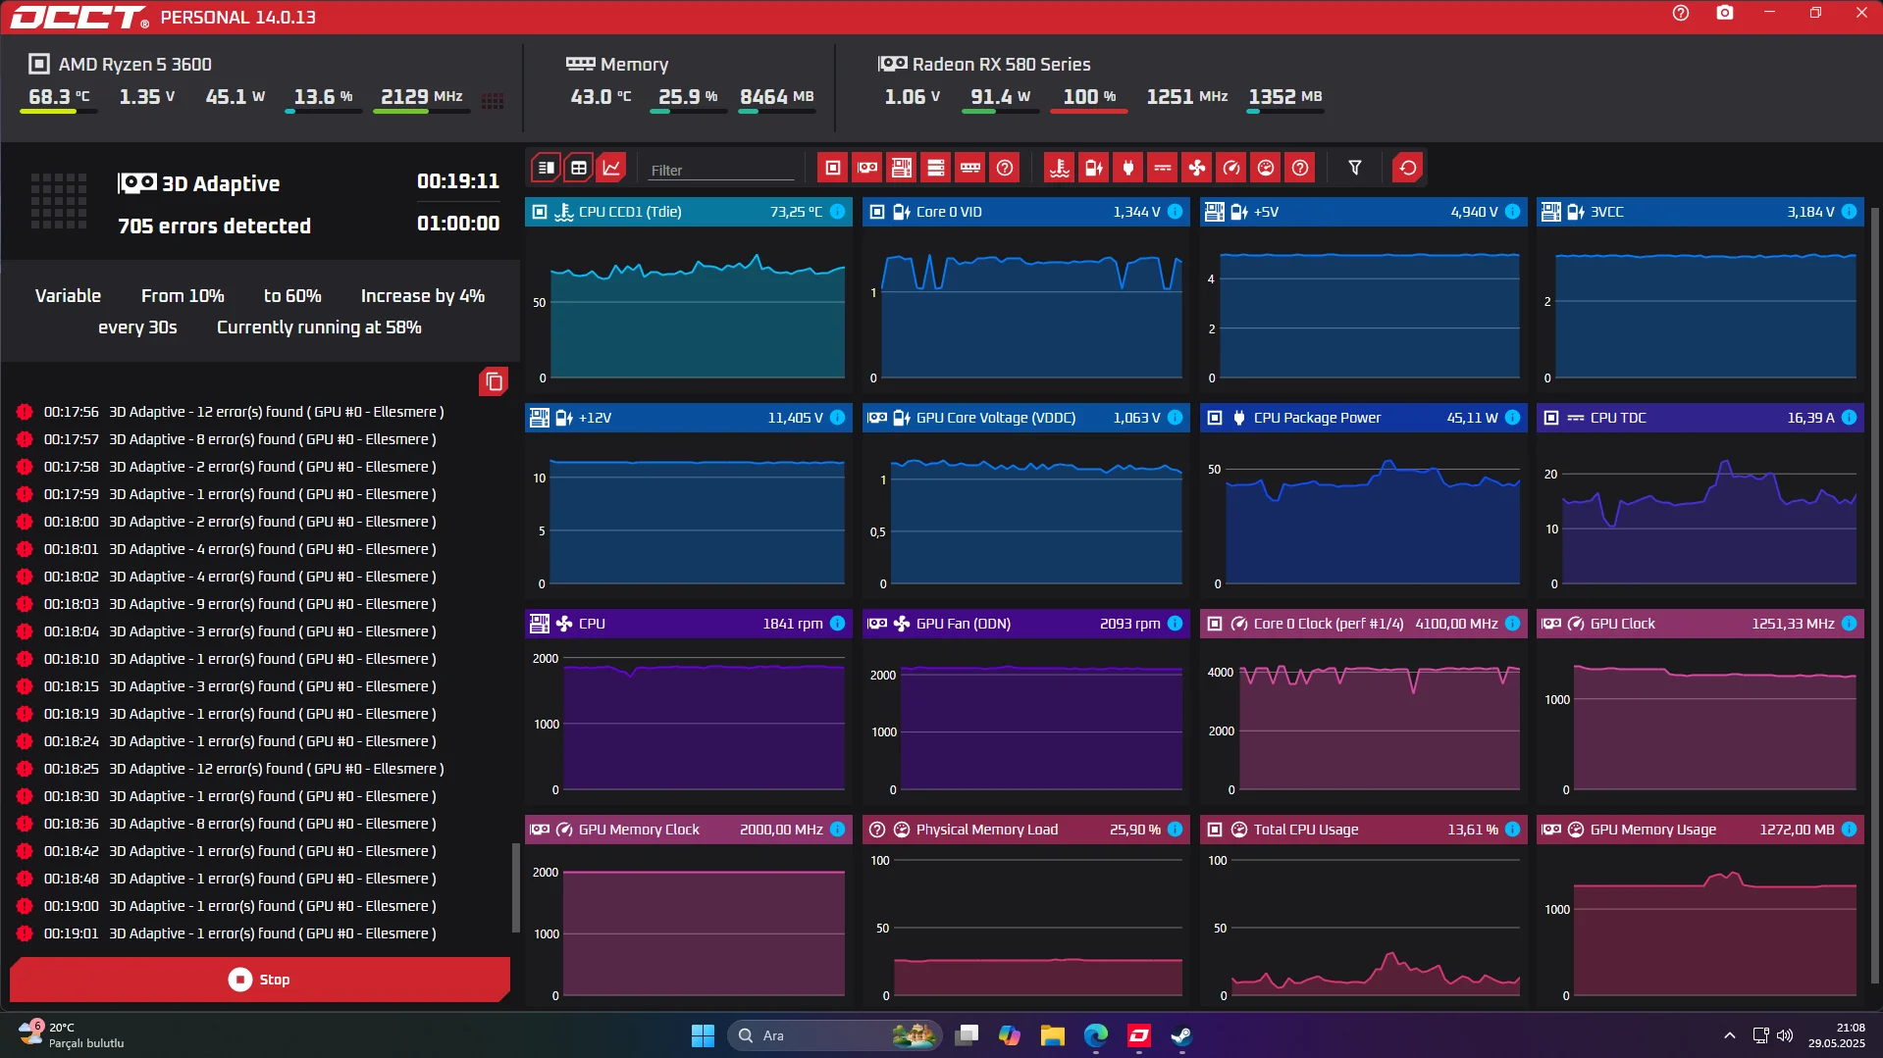Screen dimensions: 1883x1058
Task: Open info for Physical Memory Load graph
Action: pyautogui.click(x=1176, y=830)
